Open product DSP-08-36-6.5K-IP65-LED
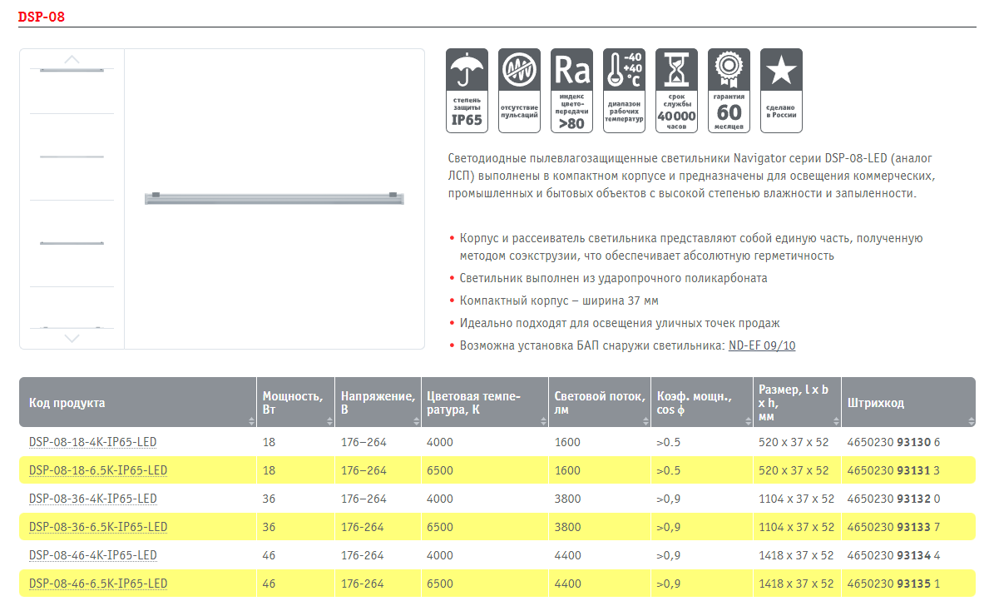The height and width of the screenshot is (601, 994). pos(98,528)
